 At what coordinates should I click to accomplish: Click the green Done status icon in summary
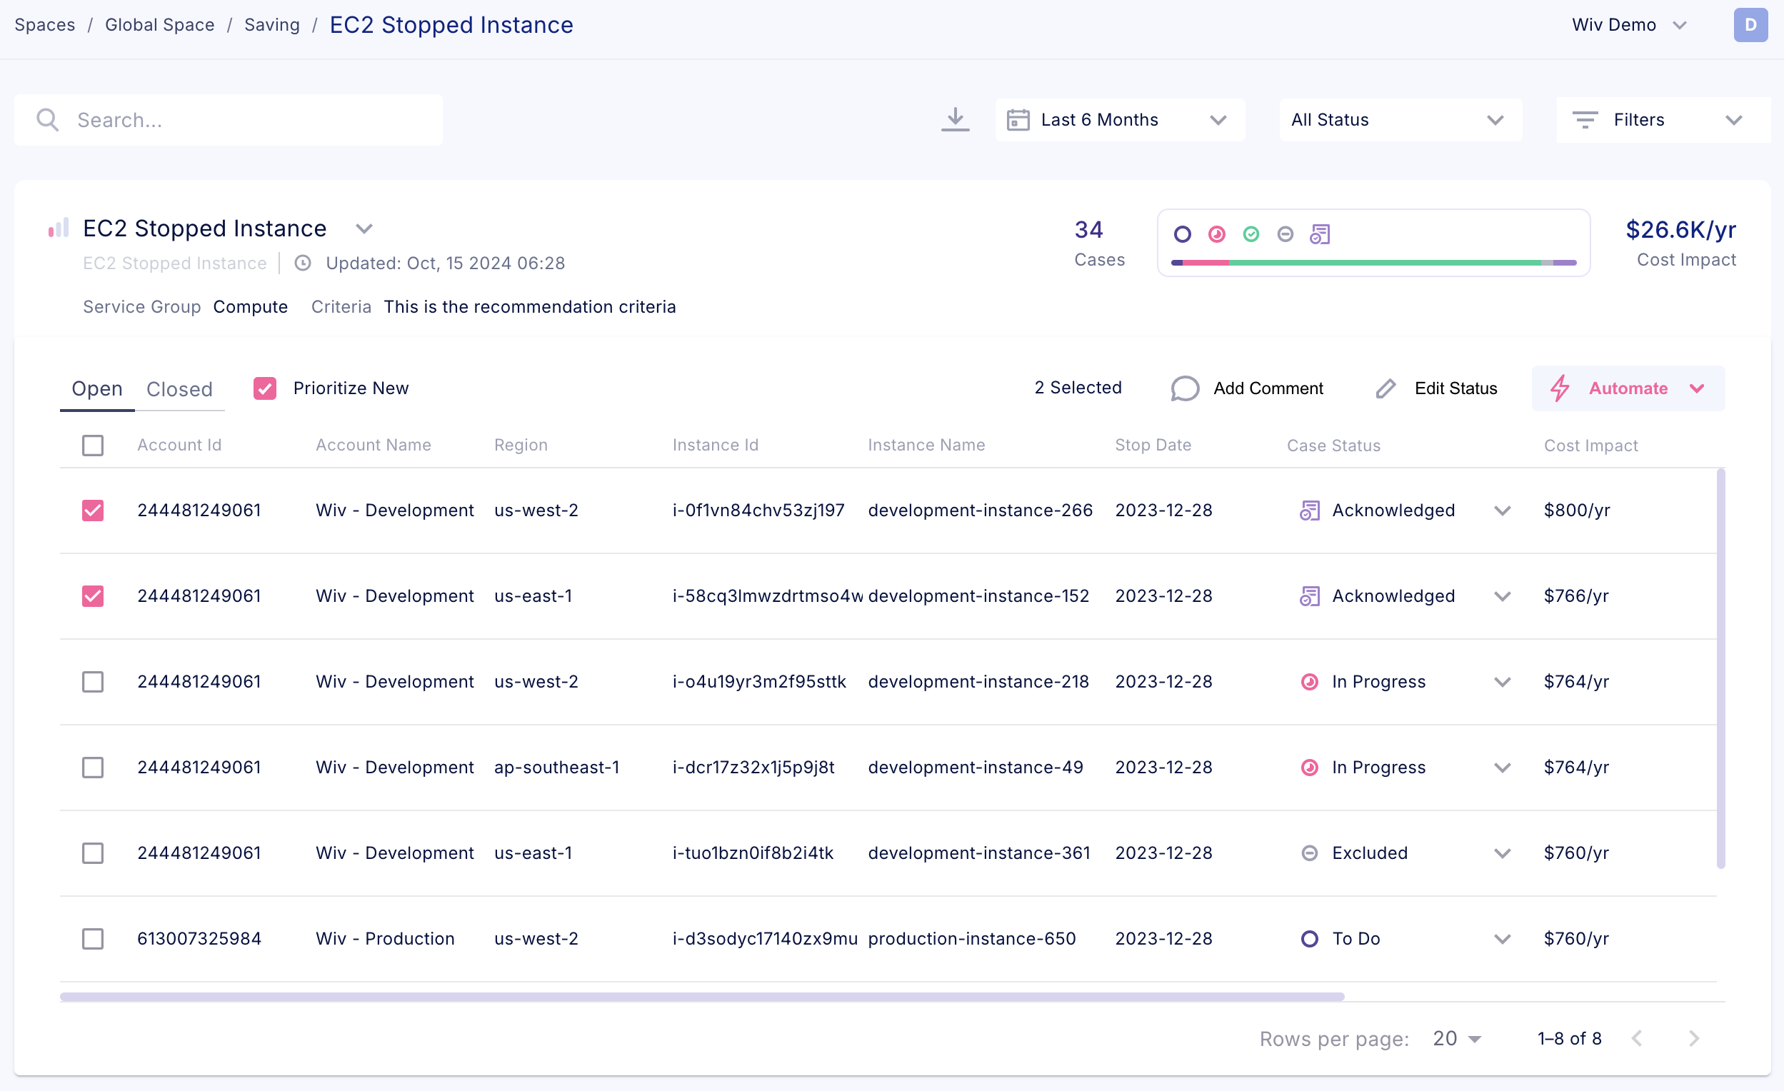(x=1251, y=234)
